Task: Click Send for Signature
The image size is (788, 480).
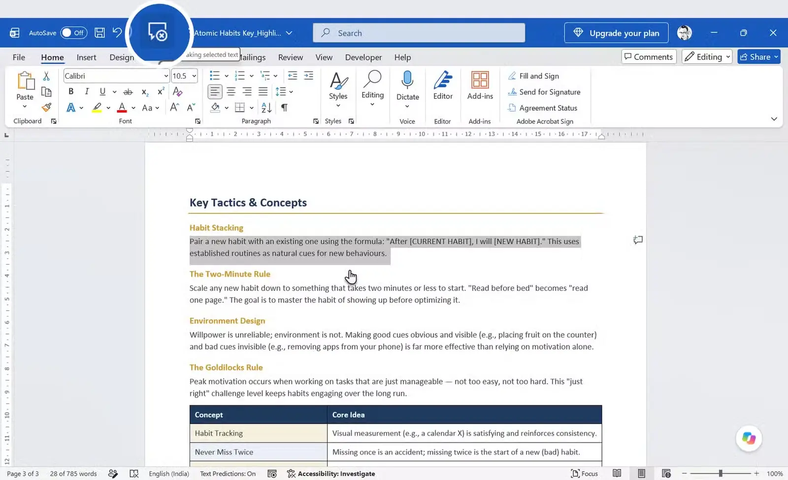Action: coord(544,92)
